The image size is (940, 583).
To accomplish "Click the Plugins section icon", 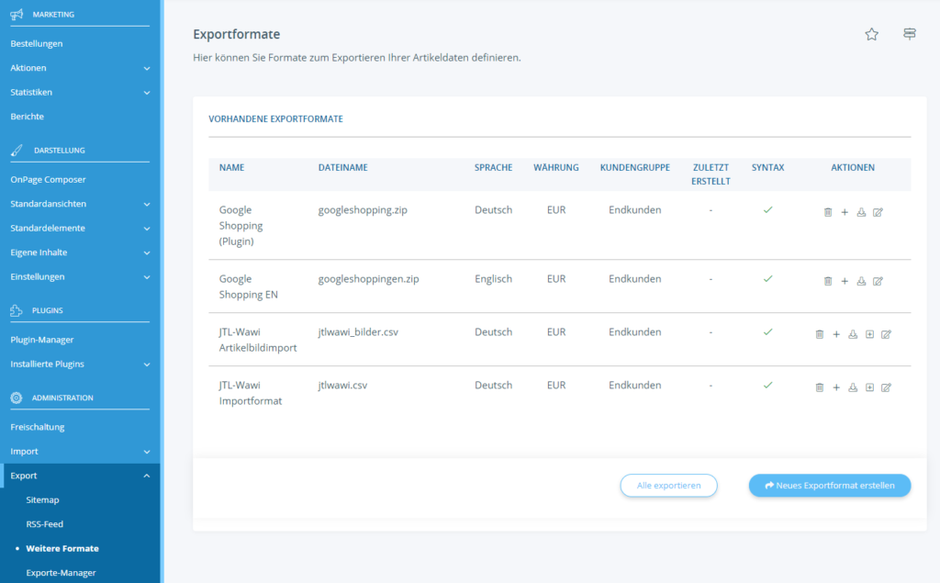I will coord(17,310).
